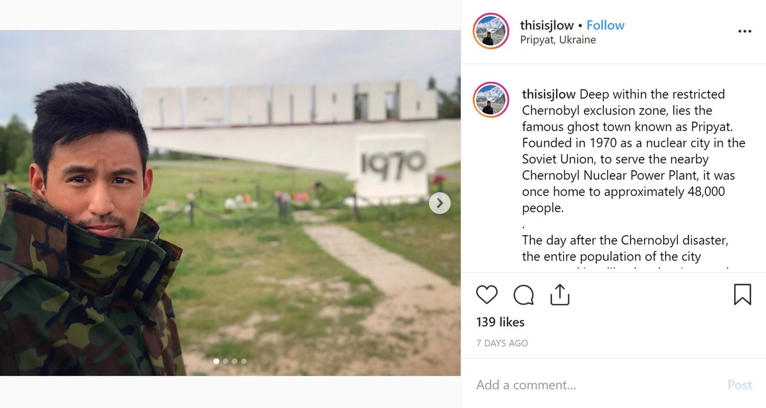The image size is (766, 408).
Task: Jump to the second carousel dot
Action: click(225, 361)
